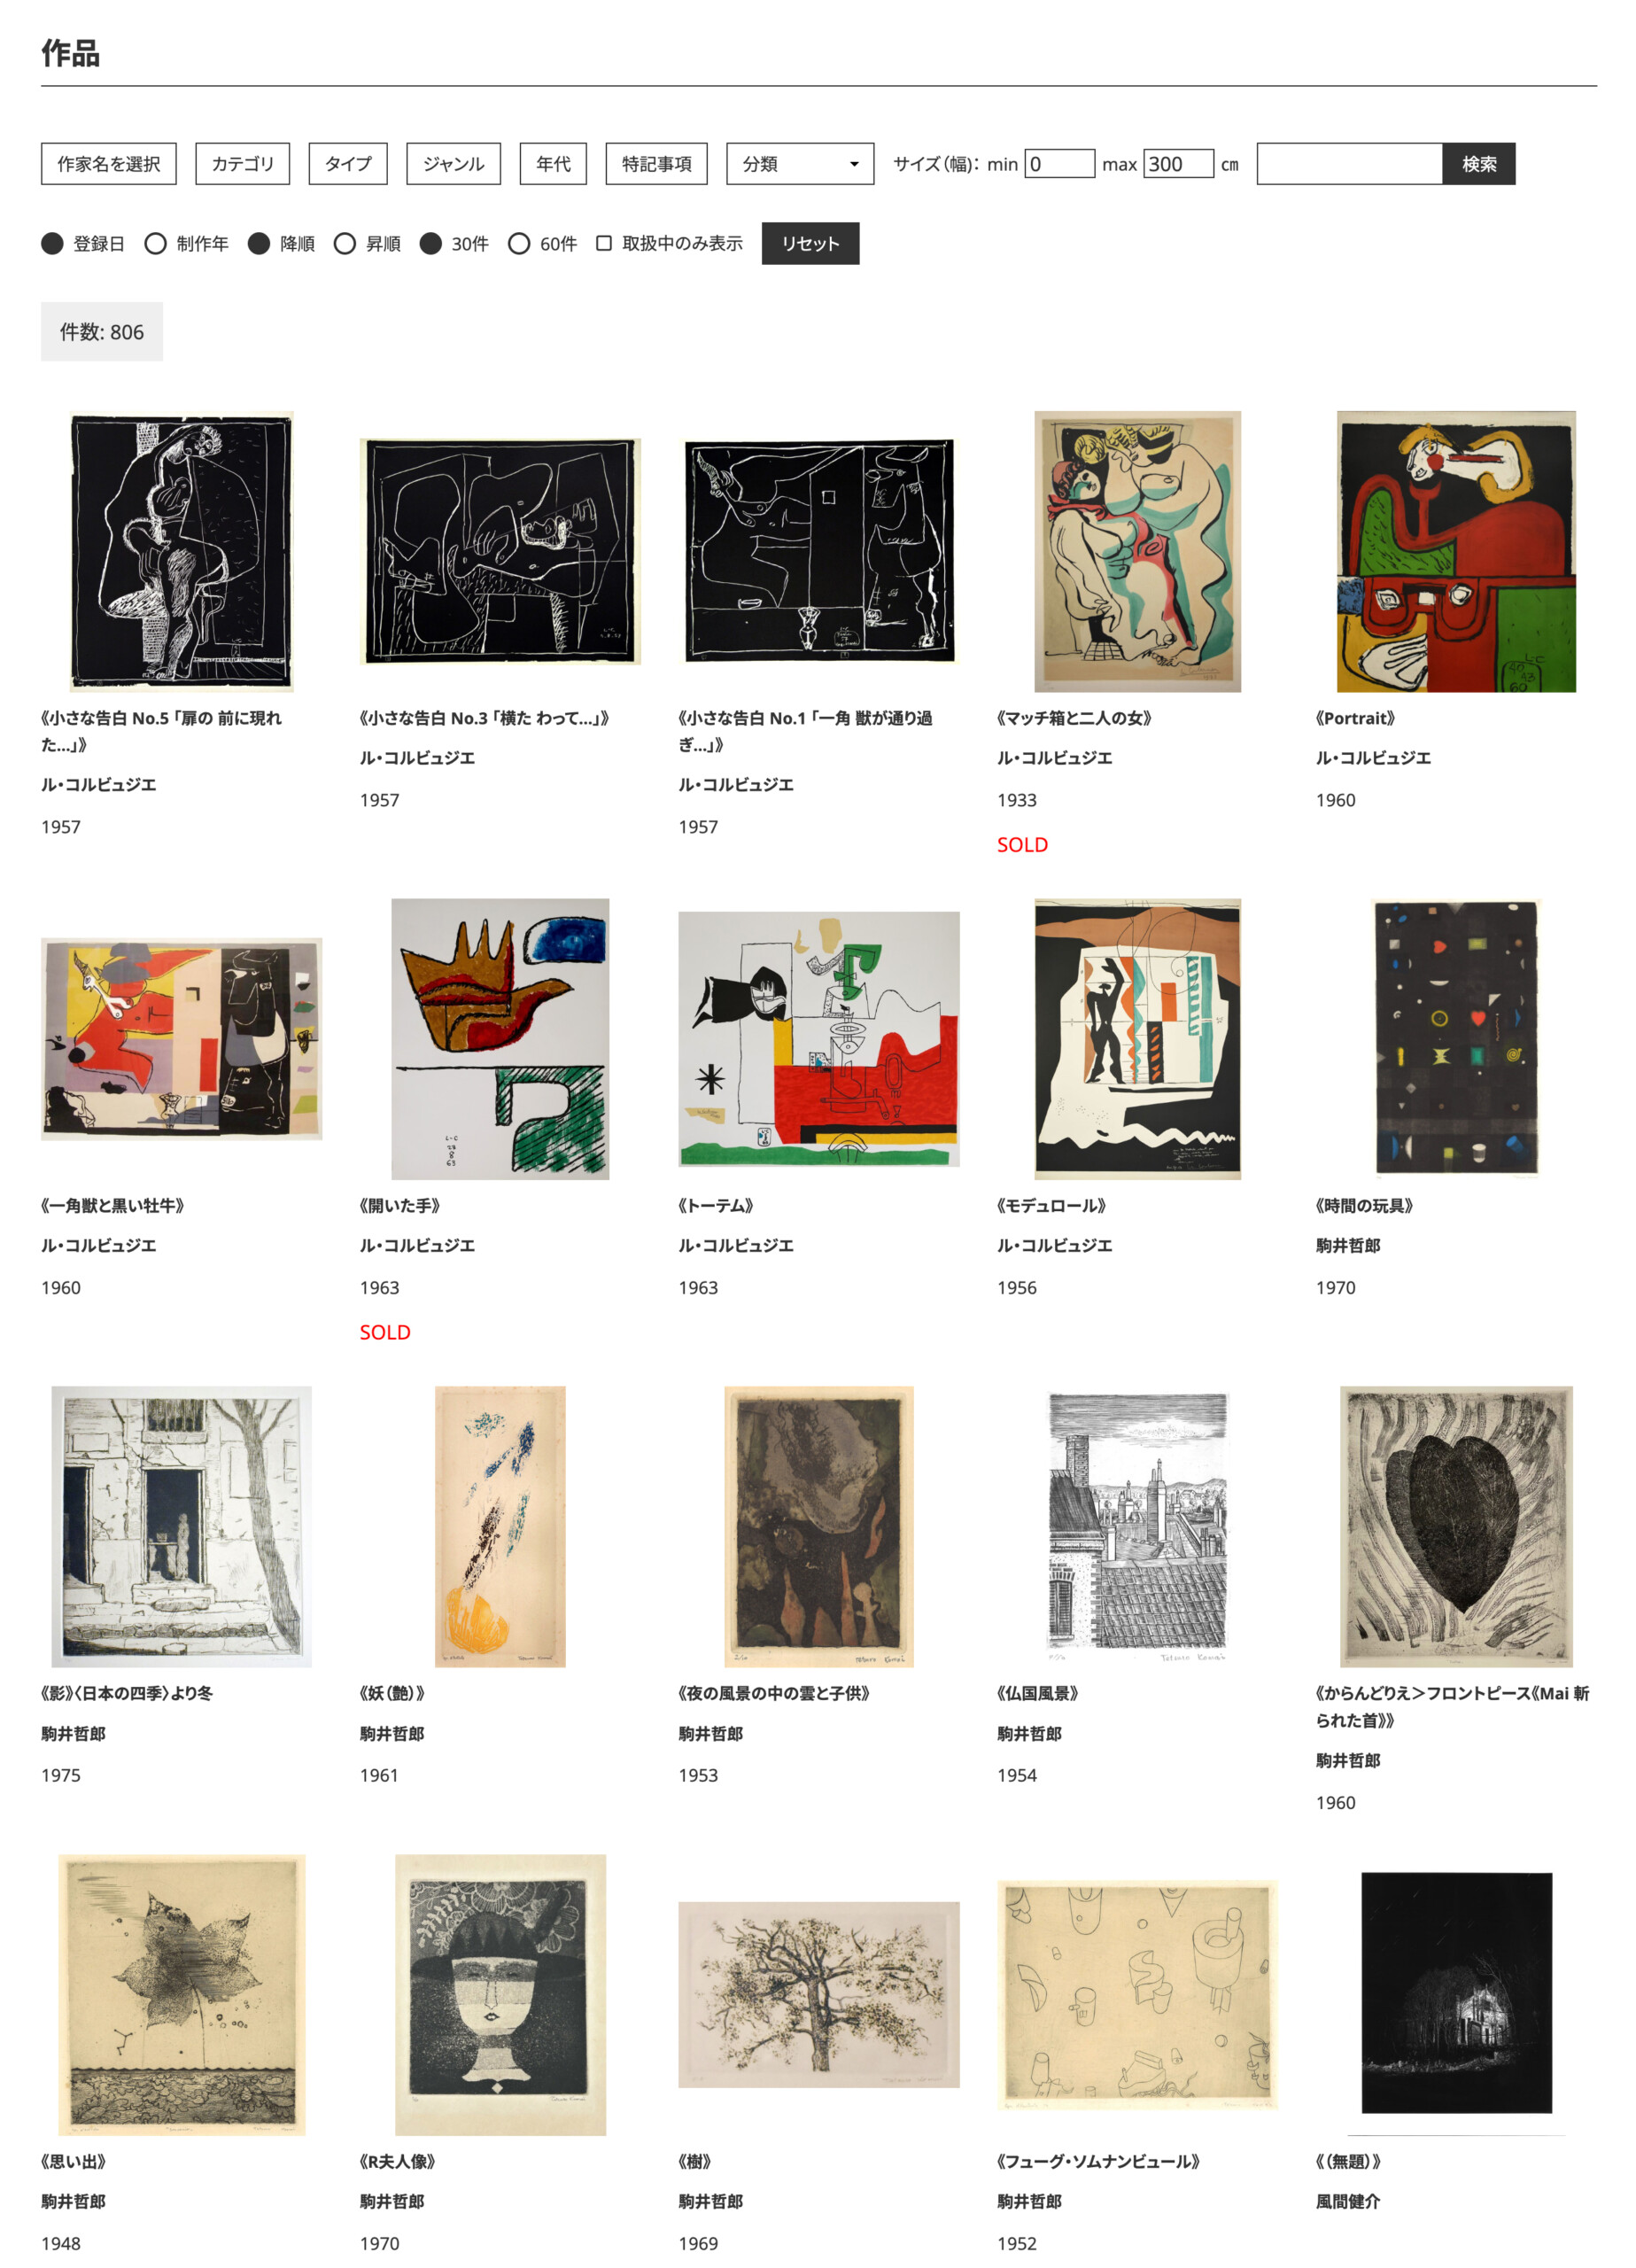The width and height of the screenshot is (1636, 2268).
Task: Open the 《時間の玩具》 artwork thumbnail
Action: pos(1456,1039)
